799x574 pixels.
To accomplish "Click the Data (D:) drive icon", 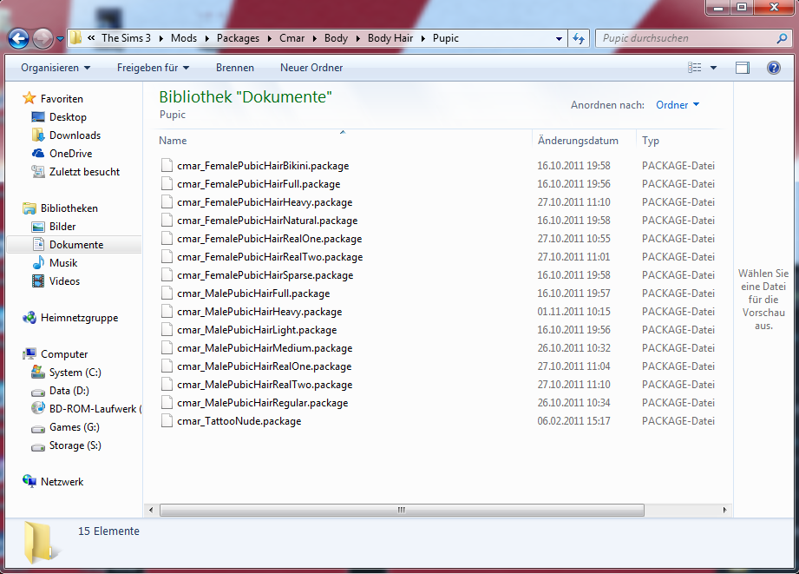I will click(x=38, y=392).
